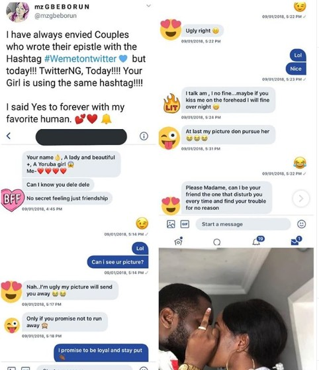Open conversation info icon
This screenshot has height=370, width=319.
click(144, 136)
